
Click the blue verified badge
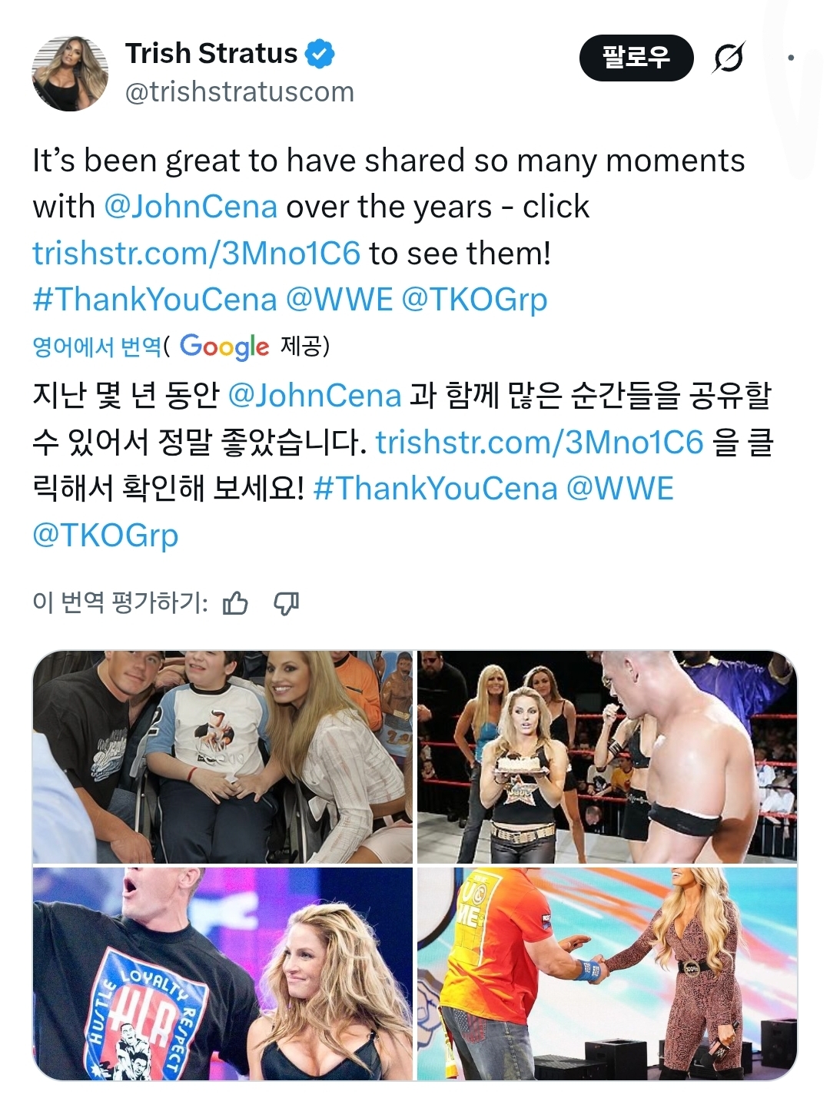320,54
